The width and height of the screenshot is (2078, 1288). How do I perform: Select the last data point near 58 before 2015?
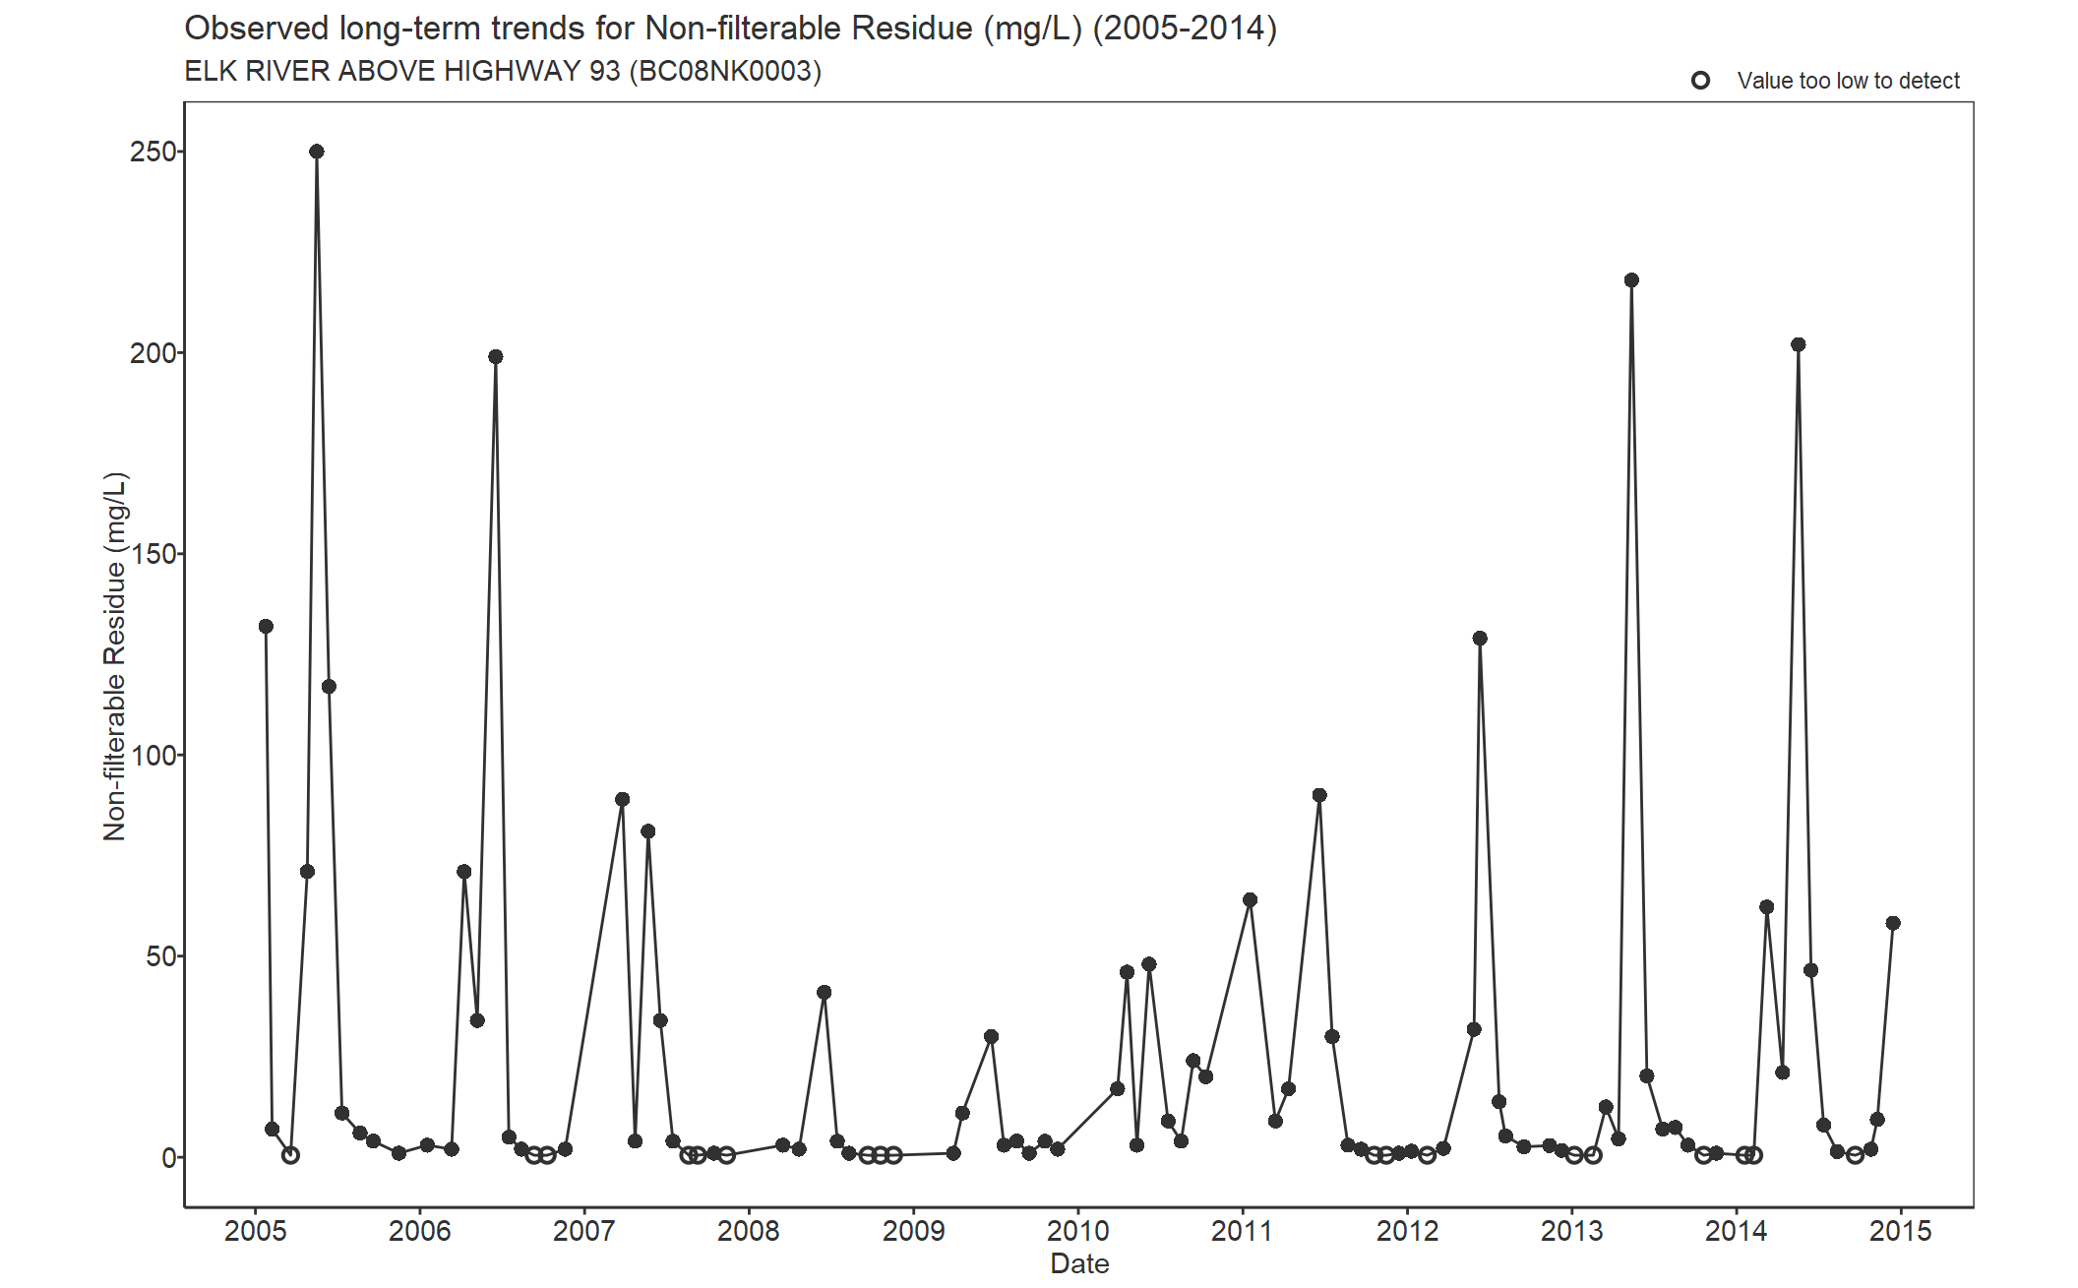[x=1893, y=923]
